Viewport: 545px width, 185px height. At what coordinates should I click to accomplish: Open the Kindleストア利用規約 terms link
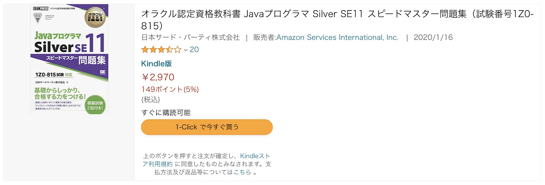point(206,160)
